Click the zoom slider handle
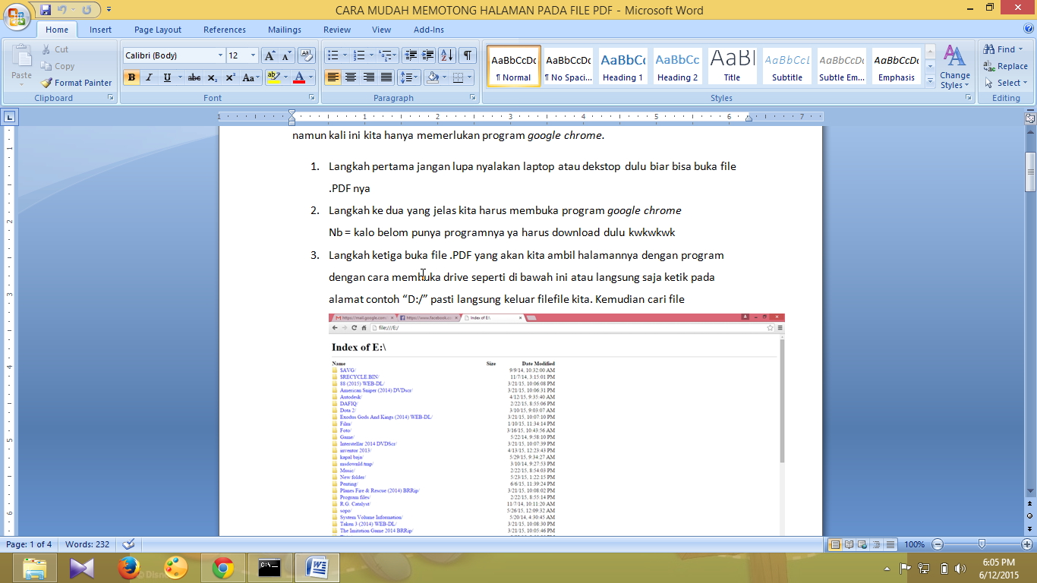This screenshot has width=1037, height=583. tap(982, 544)
